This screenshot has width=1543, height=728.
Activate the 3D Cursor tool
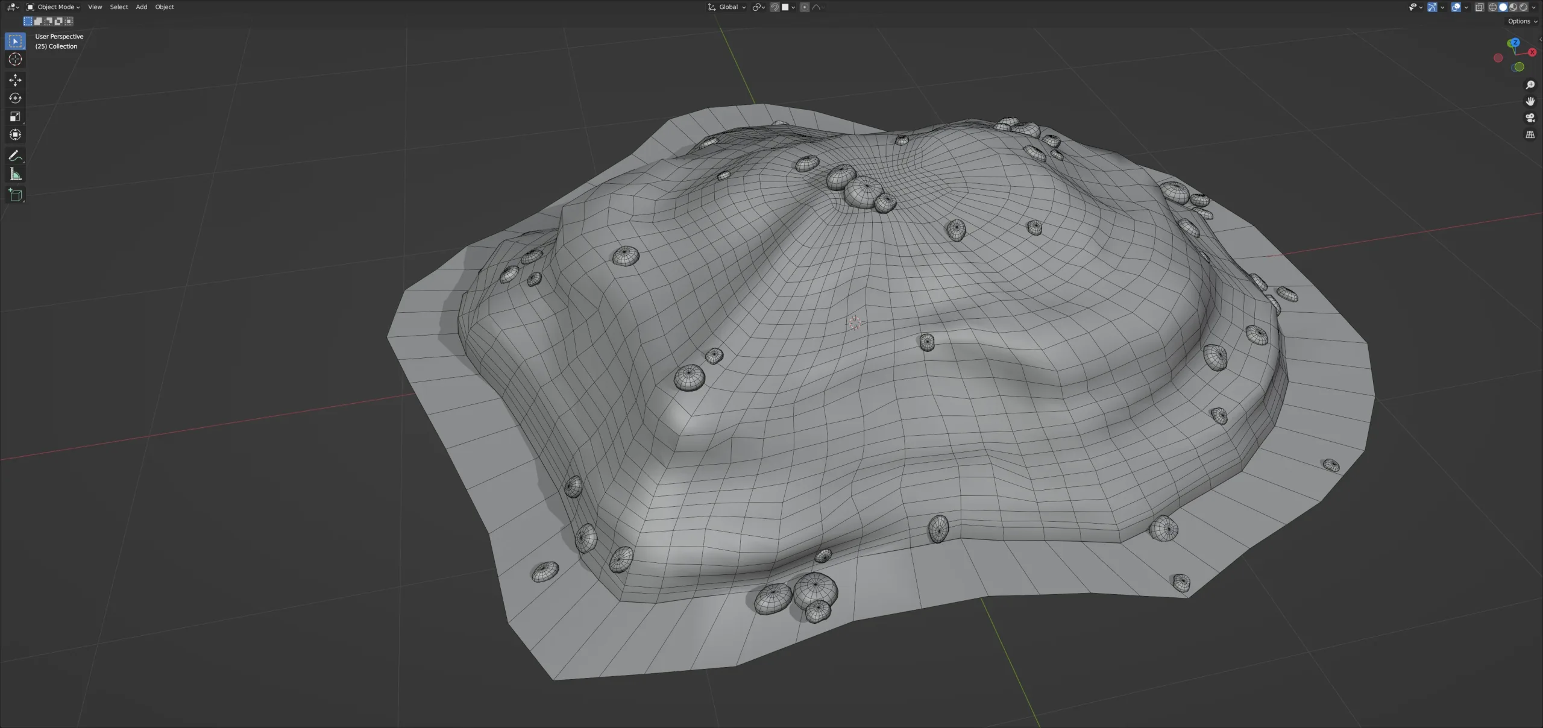[x=15, y=59]
